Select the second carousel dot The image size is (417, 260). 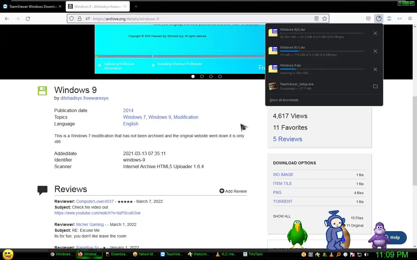point(202,77)
